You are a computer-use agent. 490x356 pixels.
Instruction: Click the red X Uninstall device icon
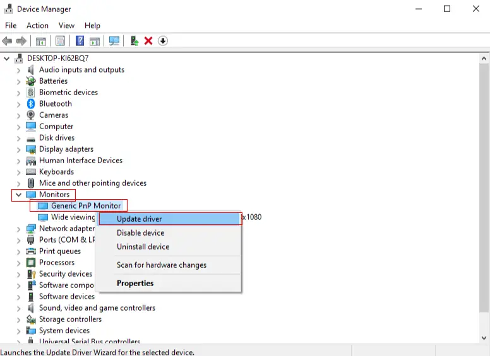(148, 41)
